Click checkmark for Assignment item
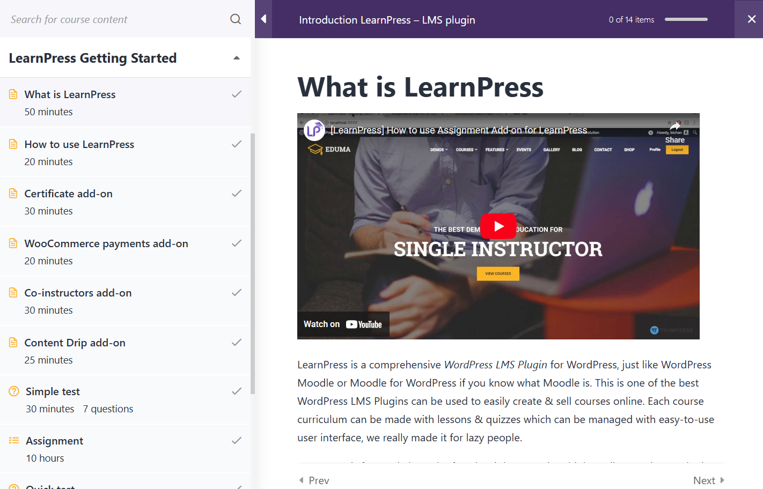 237,441
